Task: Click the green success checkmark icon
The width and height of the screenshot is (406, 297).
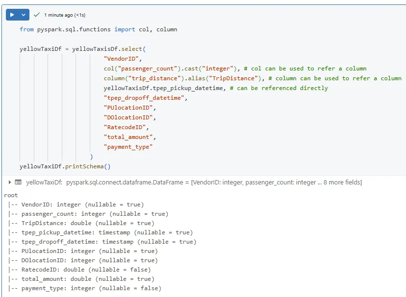Action: tap(36, 15)
